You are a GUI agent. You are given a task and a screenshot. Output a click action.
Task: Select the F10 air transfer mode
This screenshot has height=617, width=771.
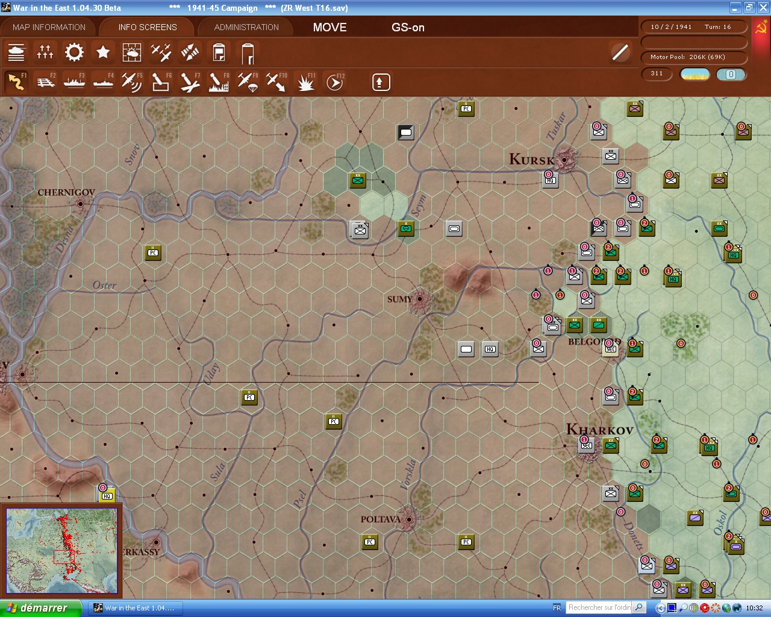[276, 82]
